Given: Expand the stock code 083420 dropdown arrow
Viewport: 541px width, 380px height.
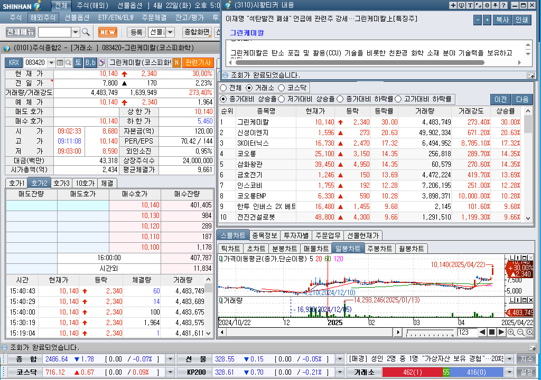Looking at the screenshot, I should [x=51, y=62].
